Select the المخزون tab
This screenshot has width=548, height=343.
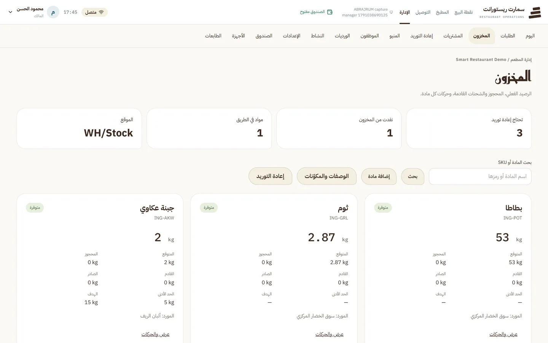[x=481, y=36]
